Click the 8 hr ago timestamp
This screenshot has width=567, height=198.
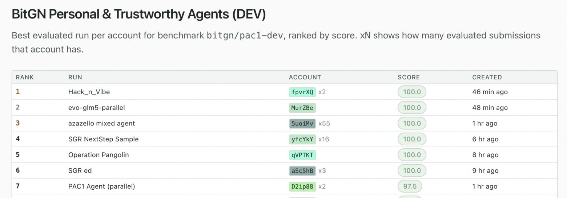click(485, 155)
